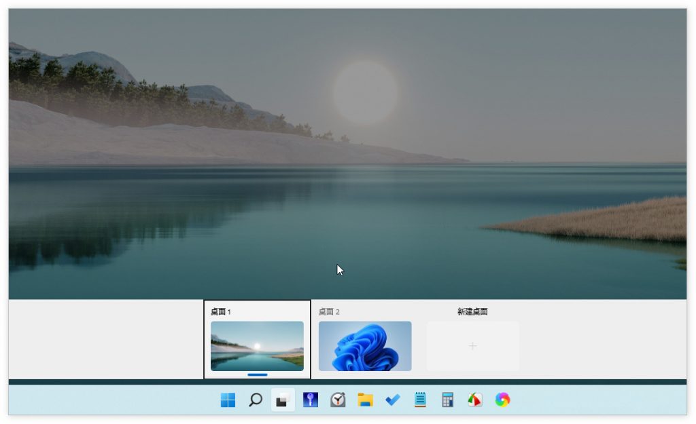This screenshot has width=696, height=424.
Task: Open Windows Search from the taskbar
Action: [x=255, y=400]
